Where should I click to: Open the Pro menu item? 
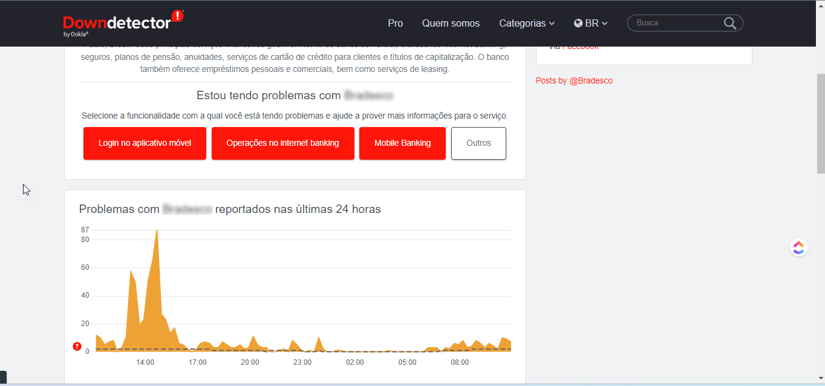click(396, 24)
